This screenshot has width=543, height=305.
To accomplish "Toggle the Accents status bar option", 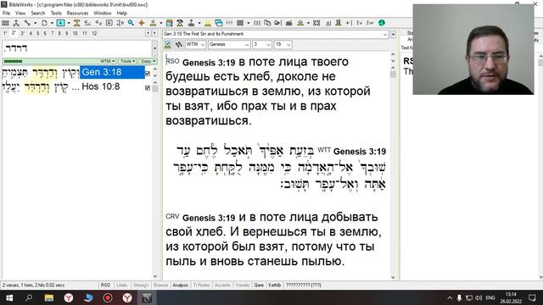I will coord(222,285).
